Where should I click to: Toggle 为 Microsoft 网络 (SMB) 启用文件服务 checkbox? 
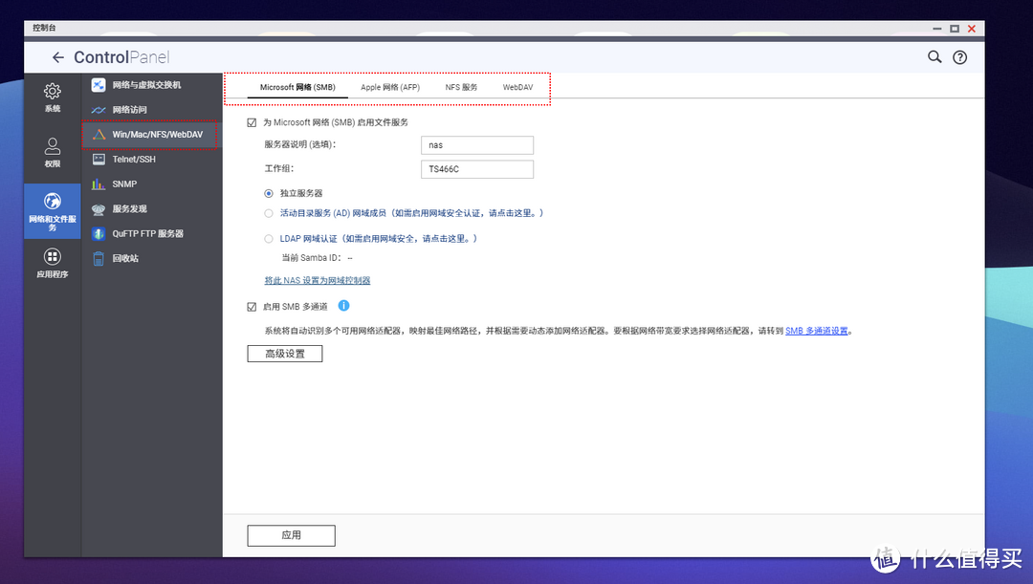[x=252, y=122]
